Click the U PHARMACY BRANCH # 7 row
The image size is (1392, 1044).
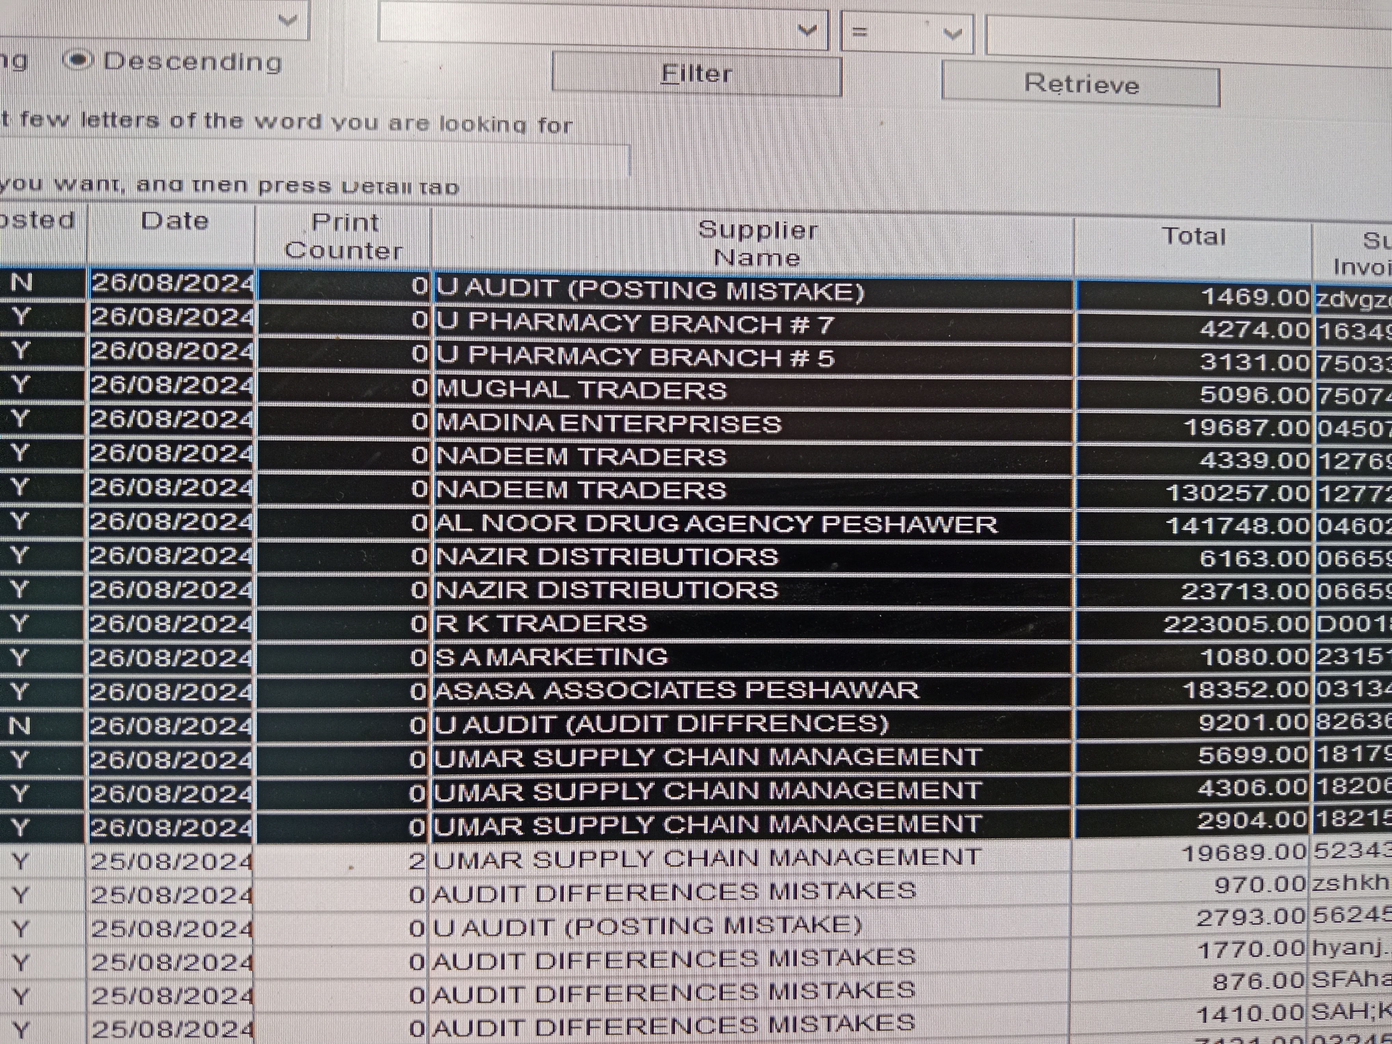(635, 324)
